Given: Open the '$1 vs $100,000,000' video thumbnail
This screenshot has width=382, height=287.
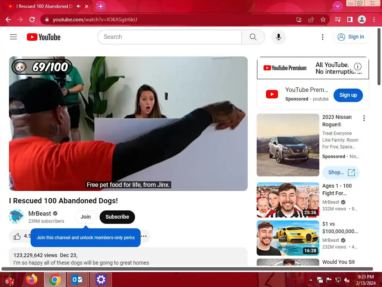Looking at the screenshot, I should pyautogui.click(x=288, y=238).
